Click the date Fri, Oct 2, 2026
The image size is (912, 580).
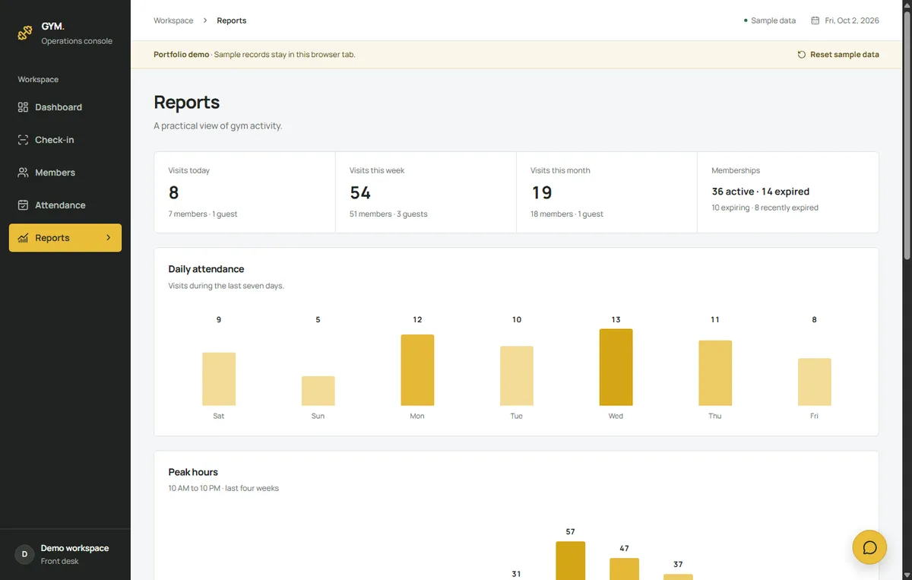[x=852, y=21]
